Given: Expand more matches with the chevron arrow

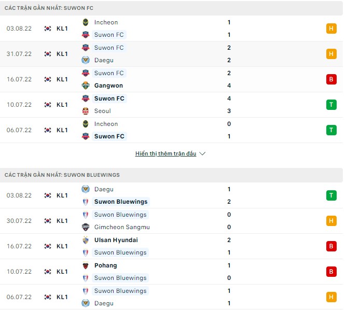Looking at the screenshot, I should click(x=202, y=154).
